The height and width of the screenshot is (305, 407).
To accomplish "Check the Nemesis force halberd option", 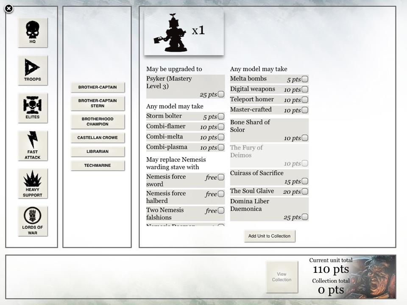I will (221, 194).
